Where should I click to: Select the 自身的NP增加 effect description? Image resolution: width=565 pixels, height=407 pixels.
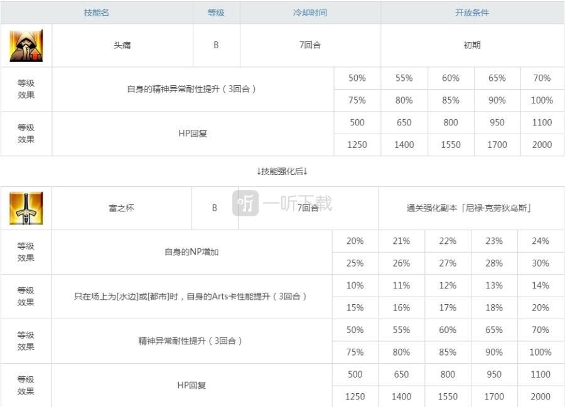[x=191, y=252]
